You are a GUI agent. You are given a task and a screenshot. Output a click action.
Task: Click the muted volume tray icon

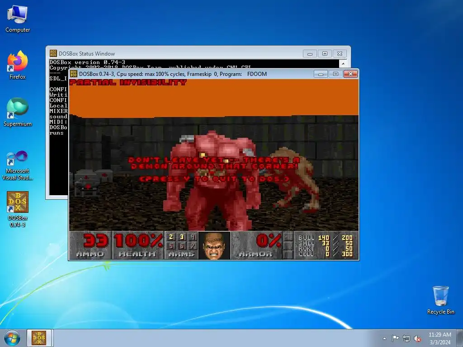pos(417,339)
